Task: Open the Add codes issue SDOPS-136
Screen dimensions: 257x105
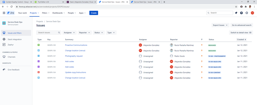Action: tap(70, 61)
